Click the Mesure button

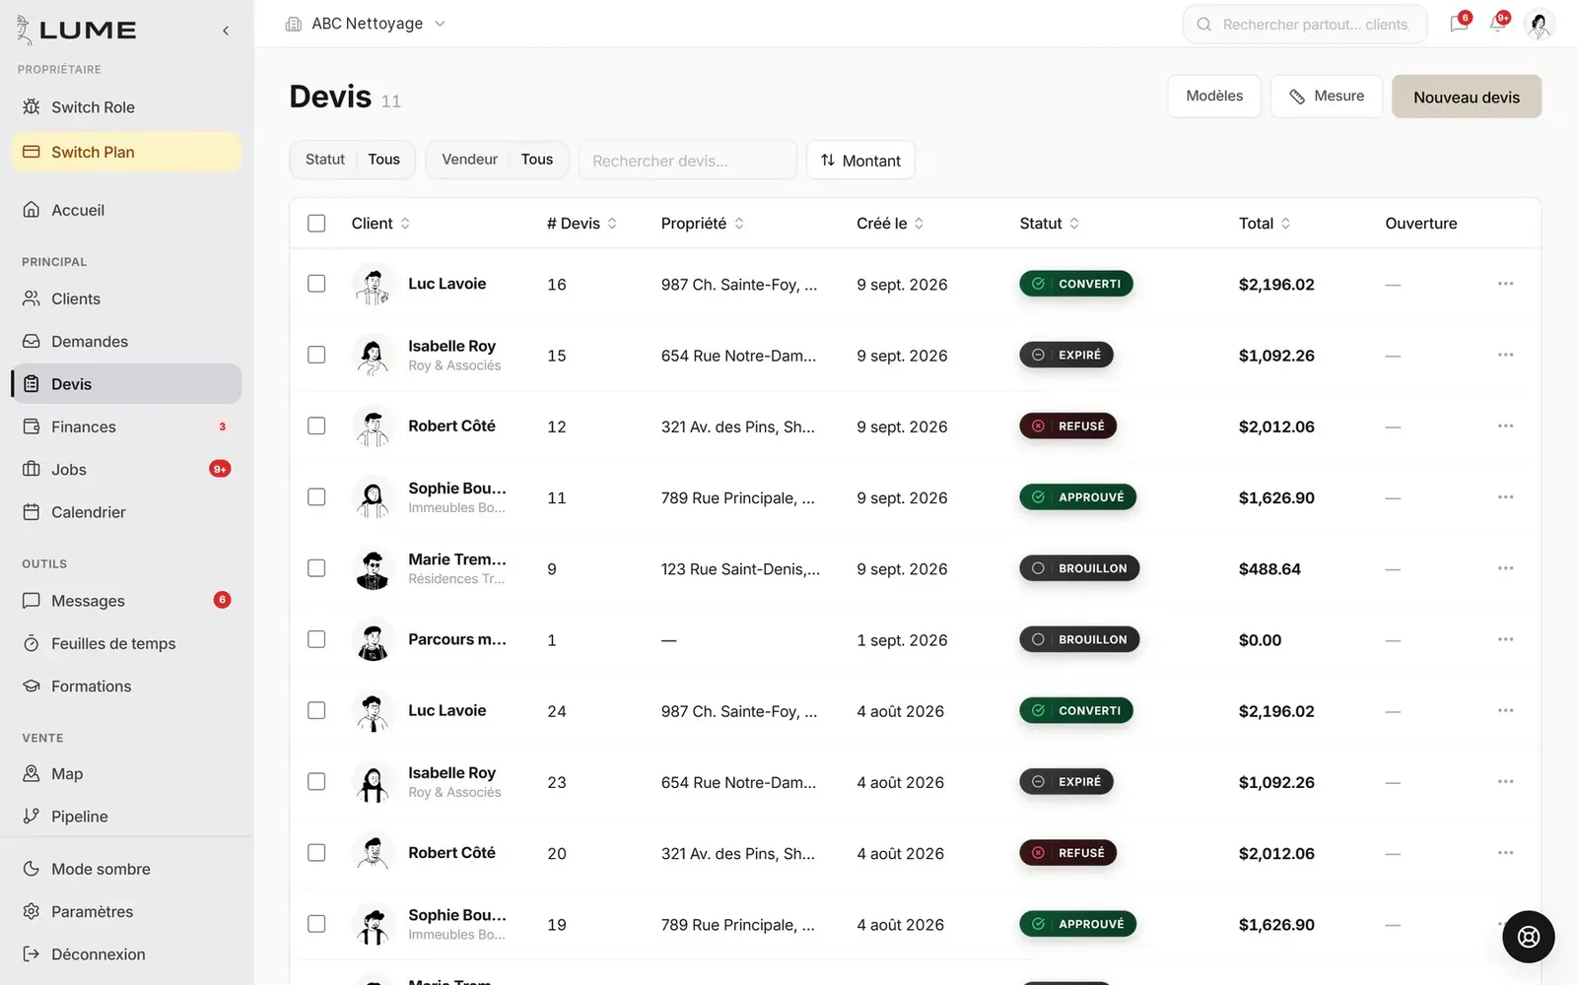(1327, 96)
